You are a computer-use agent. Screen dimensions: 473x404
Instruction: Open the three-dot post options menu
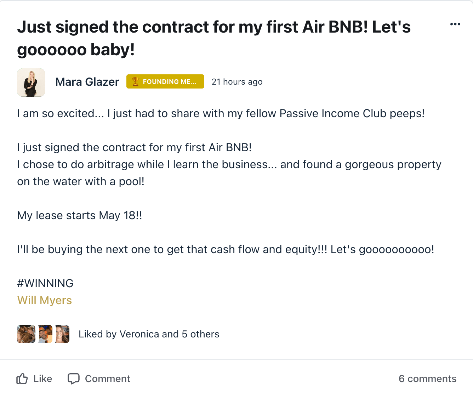pos(455,24)
